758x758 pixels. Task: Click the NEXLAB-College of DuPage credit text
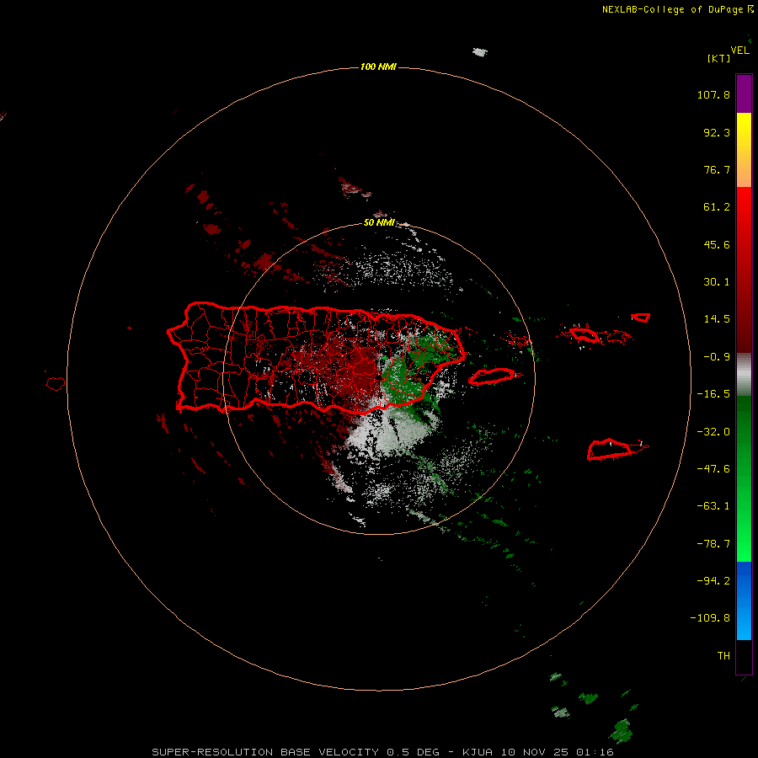pos(677,9)
